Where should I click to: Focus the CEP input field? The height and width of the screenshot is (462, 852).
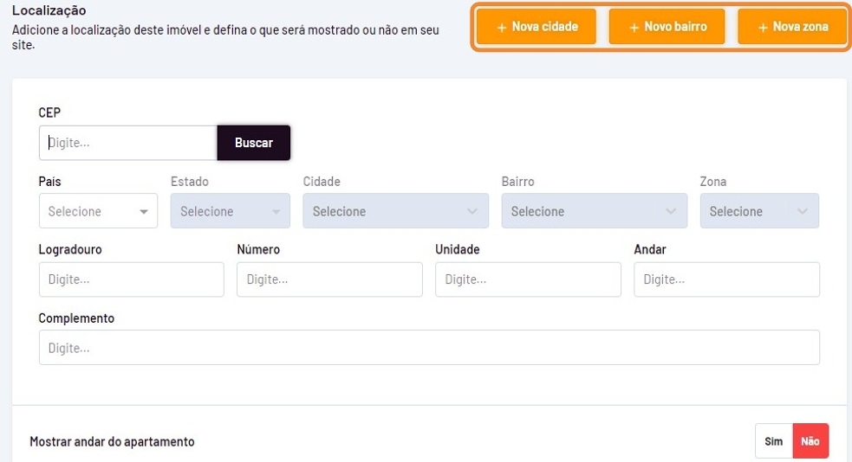pos(127,144)
